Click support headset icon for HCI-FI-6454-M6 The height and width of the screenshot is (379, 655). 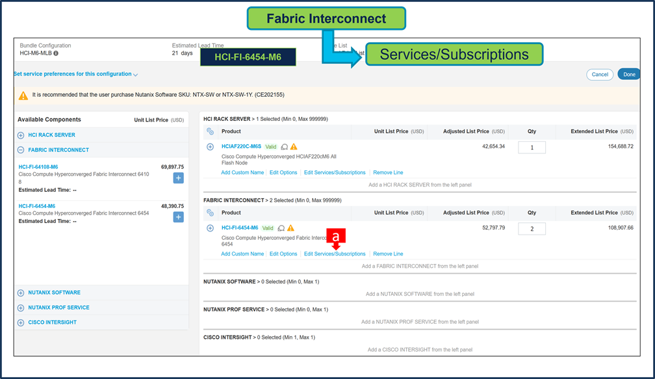click(281, 228)
